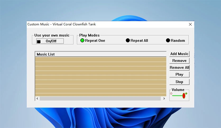
Task: Click the minimum volume red circle icon
Action: click(x=171, y=93)
